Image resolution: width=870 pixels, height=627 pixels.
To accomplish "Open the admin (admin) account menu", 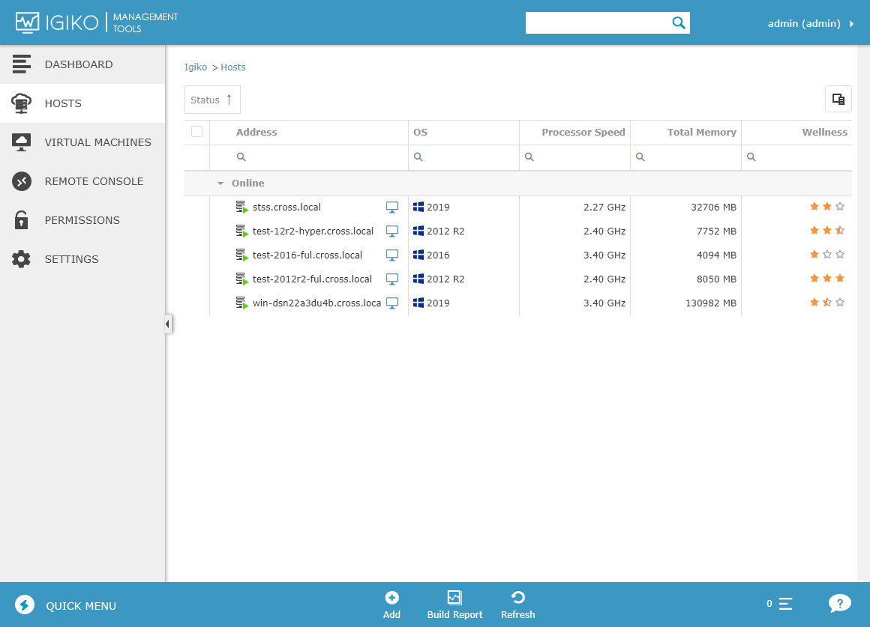I will point(810,22).
